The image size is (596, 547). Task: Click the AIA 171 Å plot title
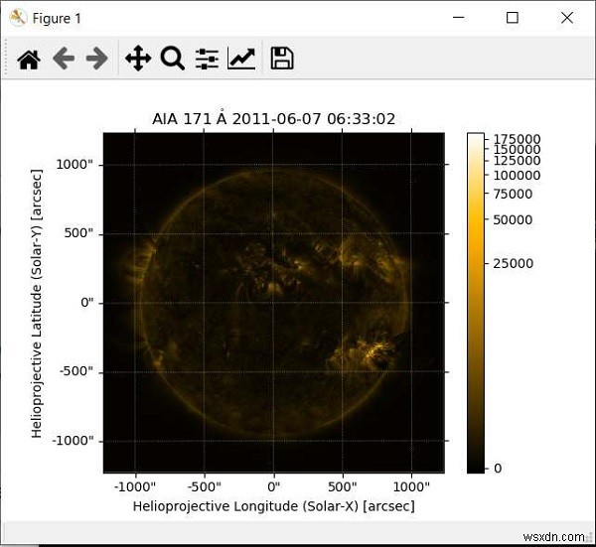[273, 119]
